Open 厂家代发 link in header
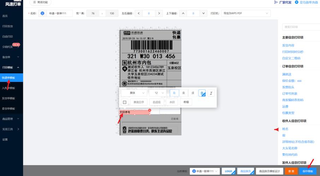This screenshot has width=320, height=176. 283,2
